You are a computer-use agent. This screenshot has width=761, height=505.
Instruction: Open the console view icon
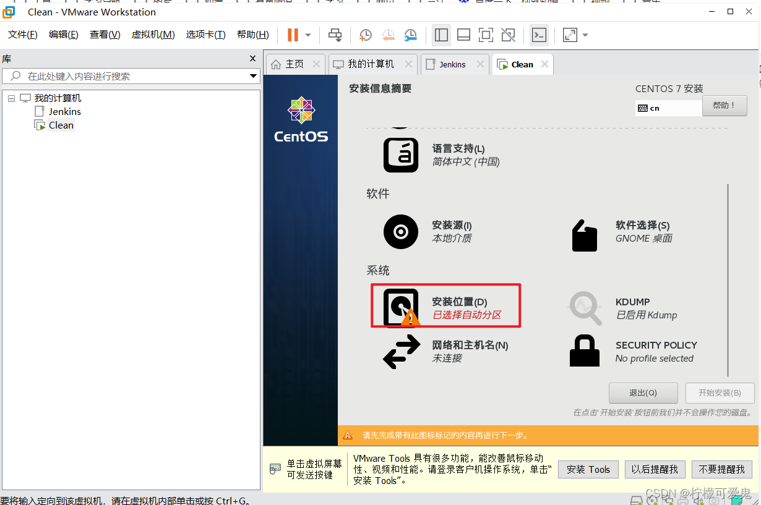[539, 35]
